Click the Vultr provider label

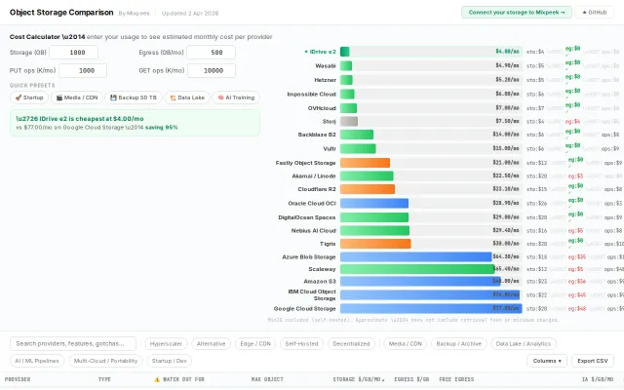pos(330,149)
